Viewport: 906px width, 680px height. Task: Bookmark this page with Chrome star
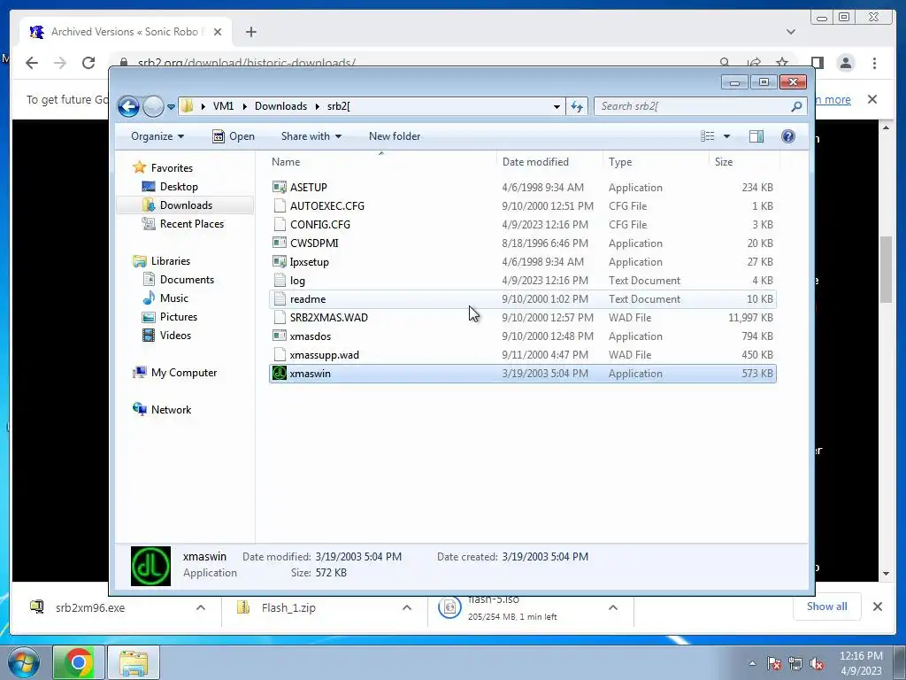782,63
